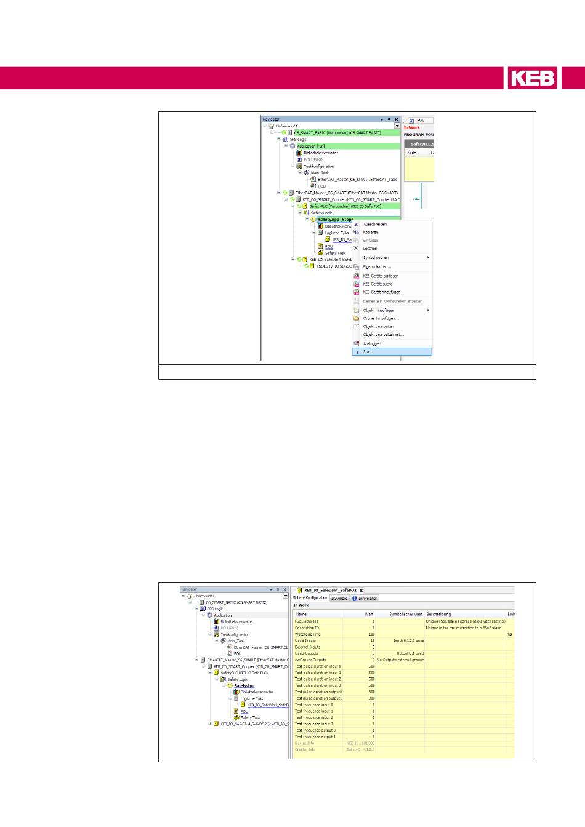This screenshot has width=585, height=827.
Task: Open the dropdown beside Unbenannt1 in the context-menu Navigator
Action: 397,126
